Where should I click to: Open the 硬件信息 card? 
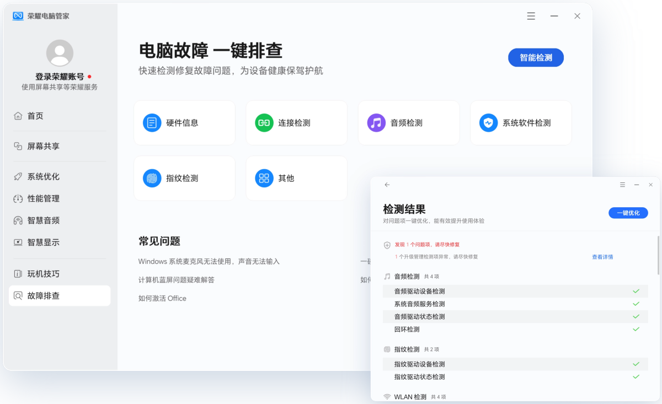coord(184,122)
